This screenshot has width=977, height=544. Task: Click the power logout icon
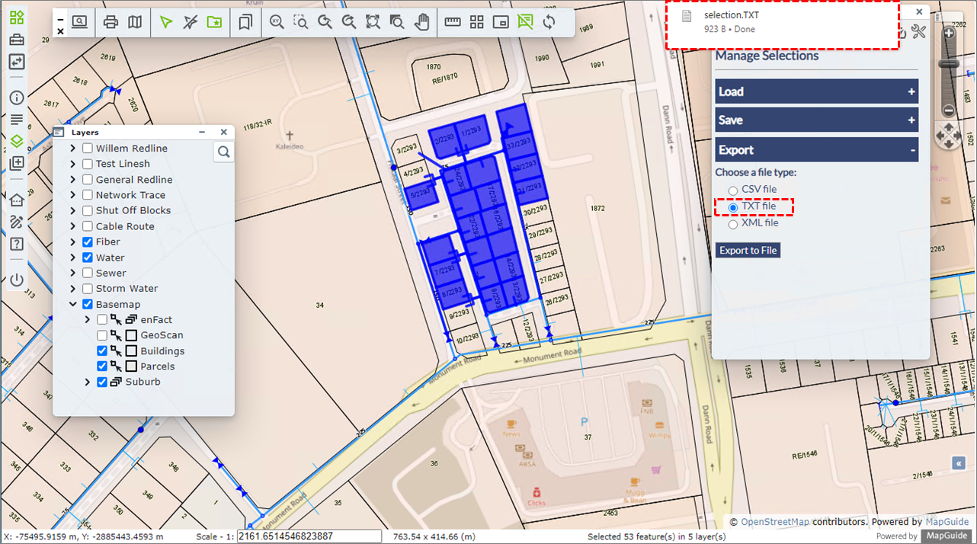pos(17,280)
